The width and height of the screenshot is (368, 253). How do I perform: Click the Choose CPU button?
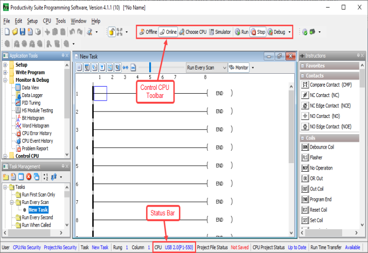pyautogui.click(x=193, y=32)
